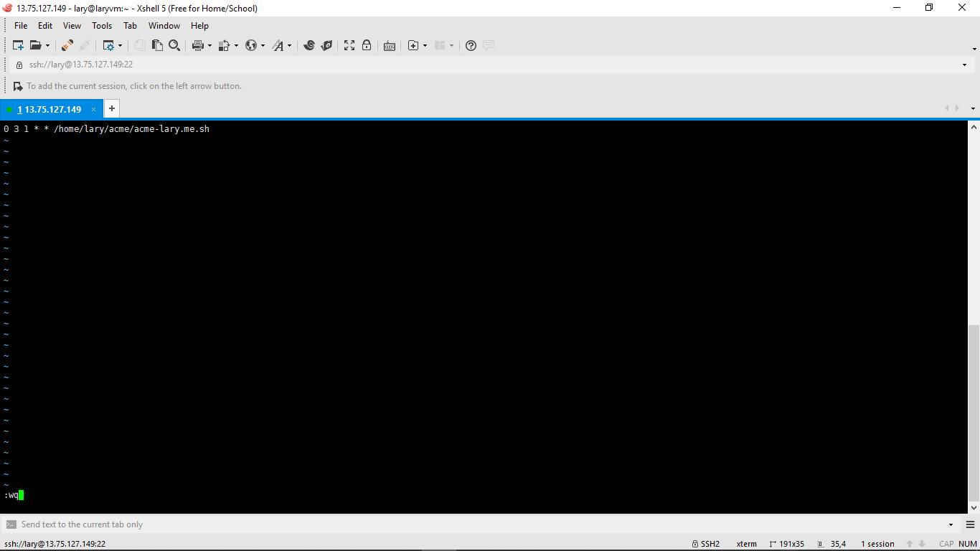
Task: Click the terminal scrollbar down arrow
Action: point(974,507)
